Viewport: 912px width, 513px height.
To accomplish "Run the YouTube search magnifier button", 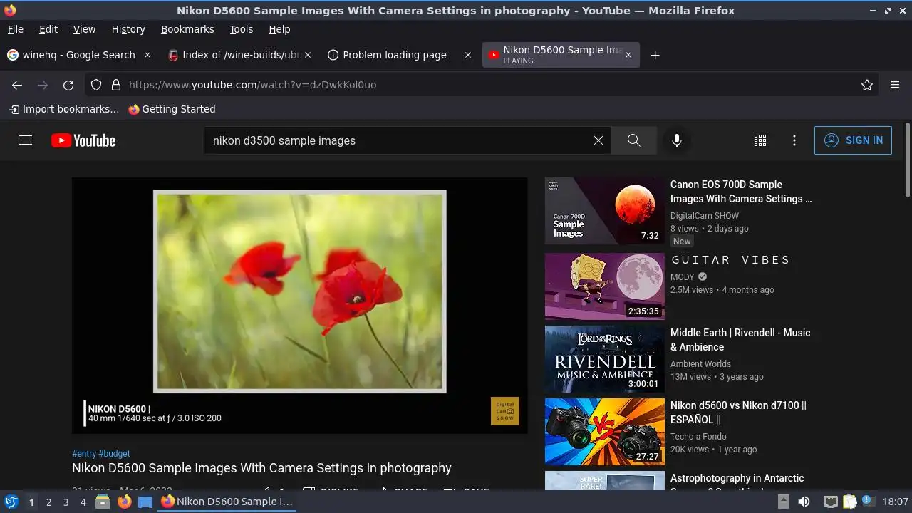I will click(x=634, y=140).
